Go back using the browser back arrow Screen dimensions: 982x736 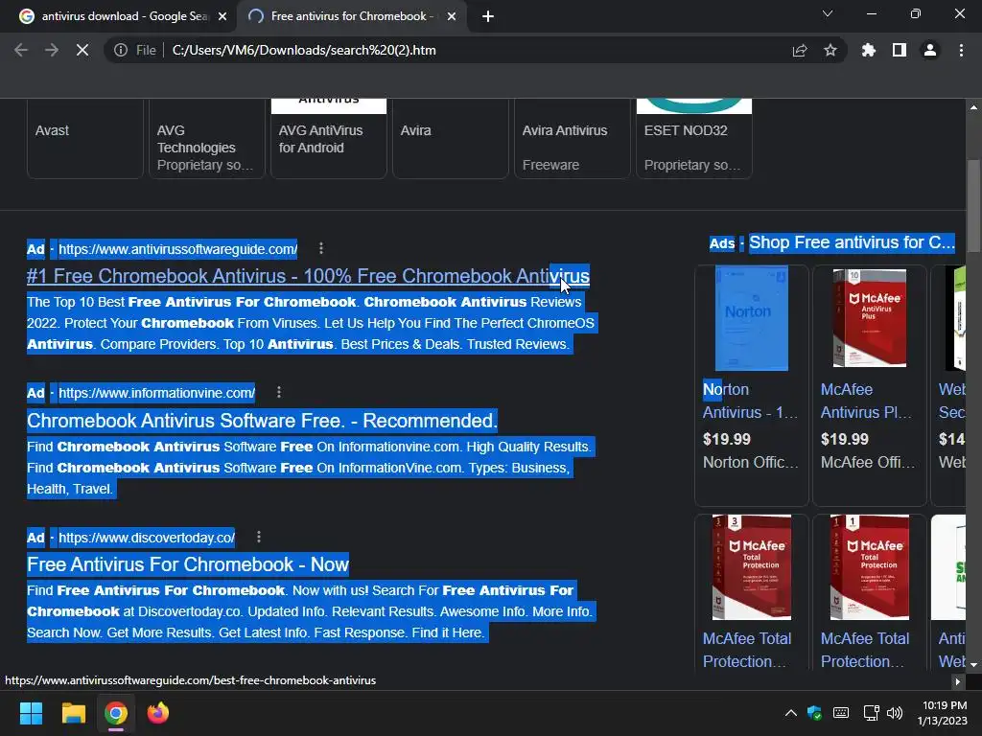tap(21, 50)
